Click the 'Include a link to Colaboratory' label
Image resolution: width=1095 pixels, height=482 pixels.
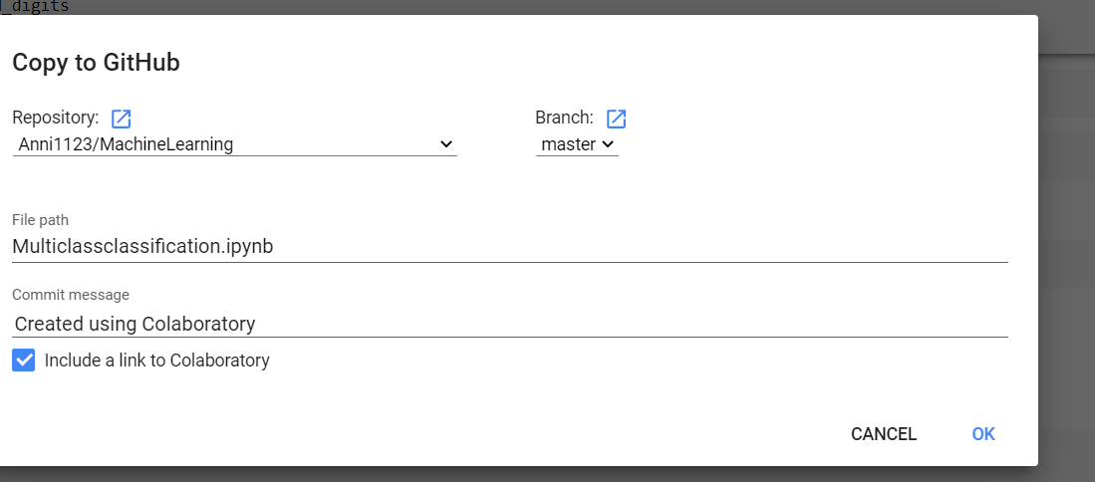click(157, 361)
